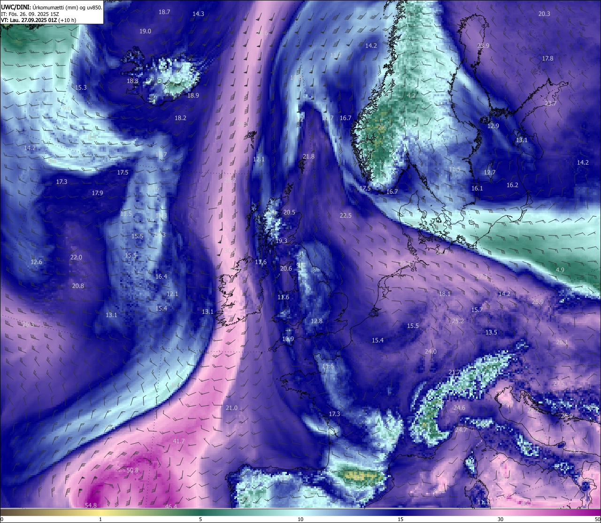The height and width of the screenshot is (523, 601).
Task: Click the 23.9 map value
Action: coord(483,46)
